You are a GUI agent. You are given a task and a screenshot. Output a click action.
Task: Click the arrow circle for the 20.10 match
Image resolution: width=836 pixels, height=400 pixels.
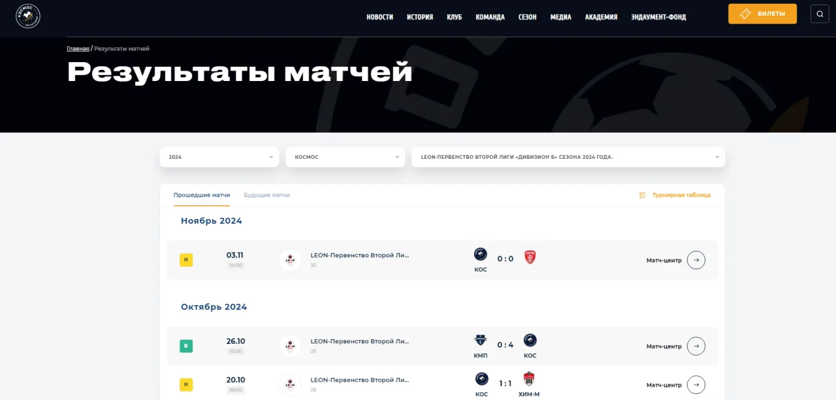coord(696,385)
